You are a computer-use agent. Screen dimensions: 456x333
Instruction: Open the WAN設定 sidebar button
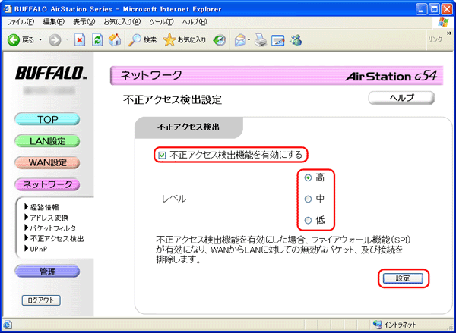pyautogui.click(x=47, y=162)
